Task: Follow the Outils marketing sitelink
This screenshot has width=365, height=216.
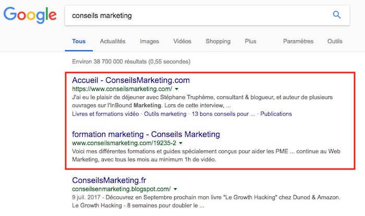Action: (165, 114)
